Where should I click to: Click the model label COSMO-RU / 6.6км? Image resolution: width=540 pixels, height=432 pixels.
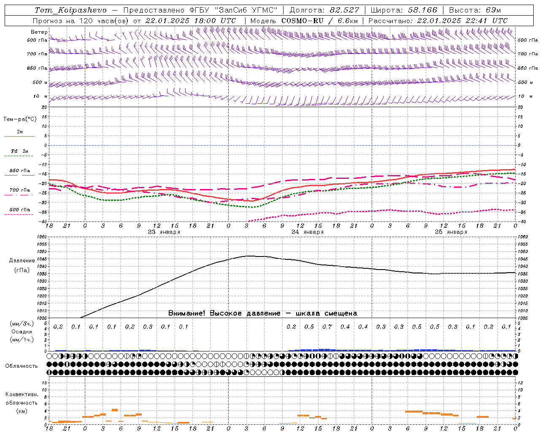320,21
